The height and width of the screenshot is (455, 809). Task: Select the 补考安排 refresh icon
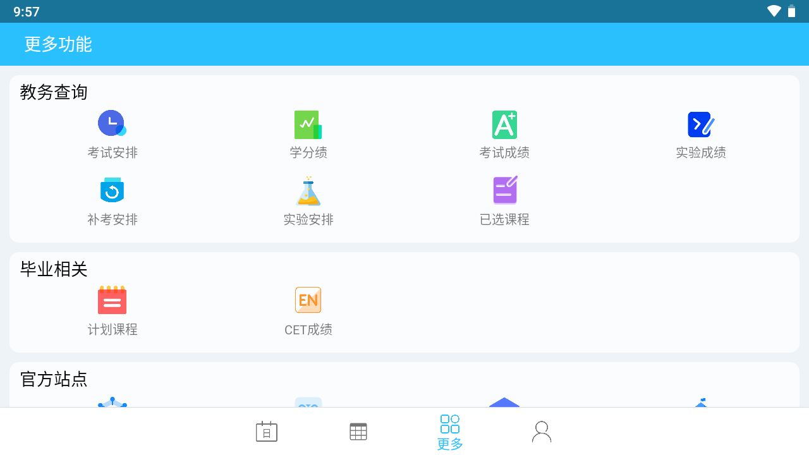click(x=112, y=190)
